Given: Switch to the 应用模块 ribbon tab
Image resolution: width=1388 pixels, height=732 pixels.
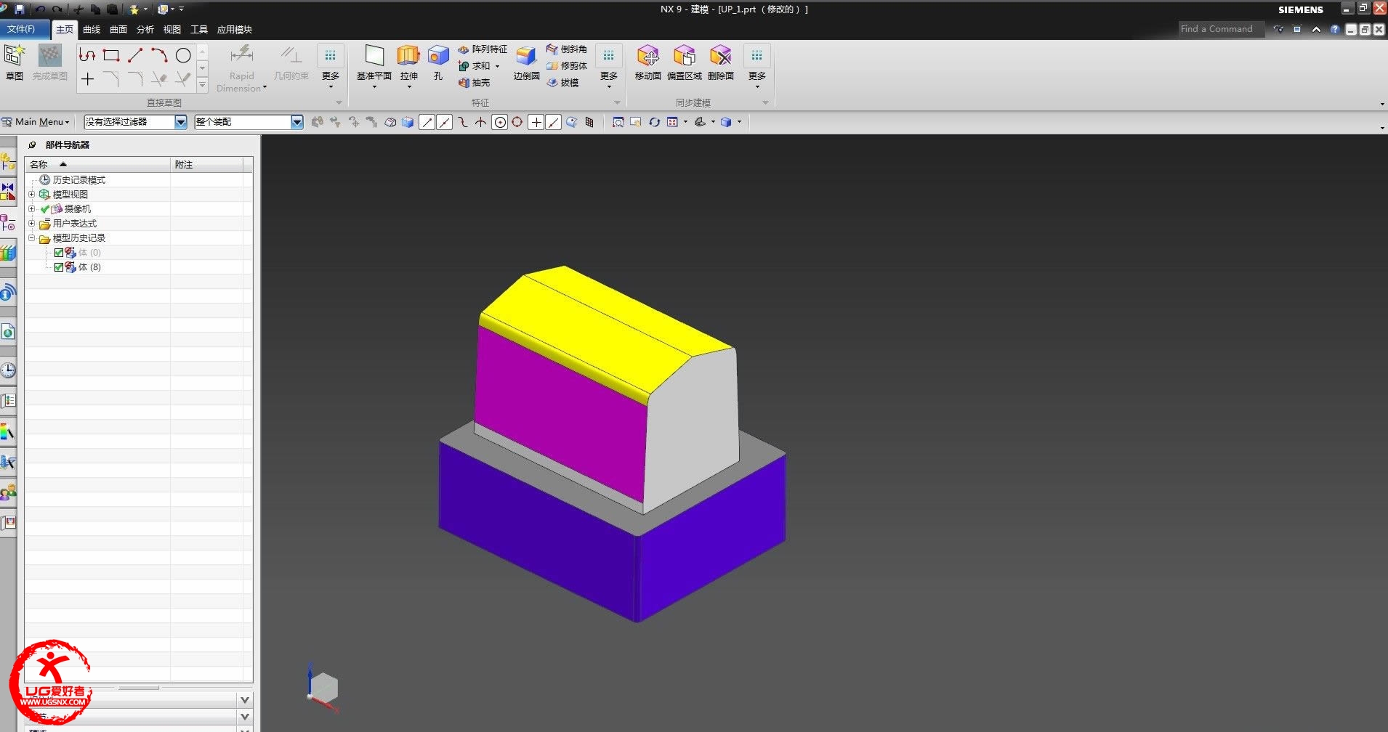Looking at the screenshot, I should click(x=235, y=30).
